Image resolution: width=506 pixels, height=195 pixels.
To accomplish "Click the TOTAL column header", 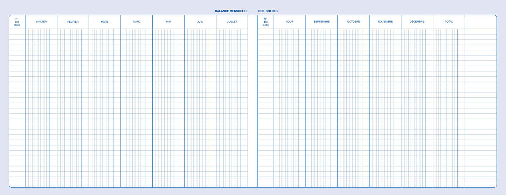I will (x=449, y=22).
